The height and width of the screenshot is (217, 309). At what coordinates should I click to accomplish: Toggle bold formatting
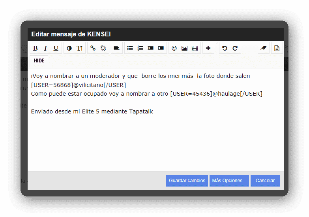click(36, 48)
